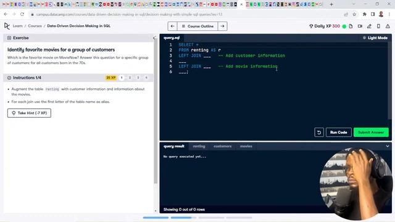Click the 'Add customer information' comment
This screenshot has width=395, height=222.
[252, 55]
